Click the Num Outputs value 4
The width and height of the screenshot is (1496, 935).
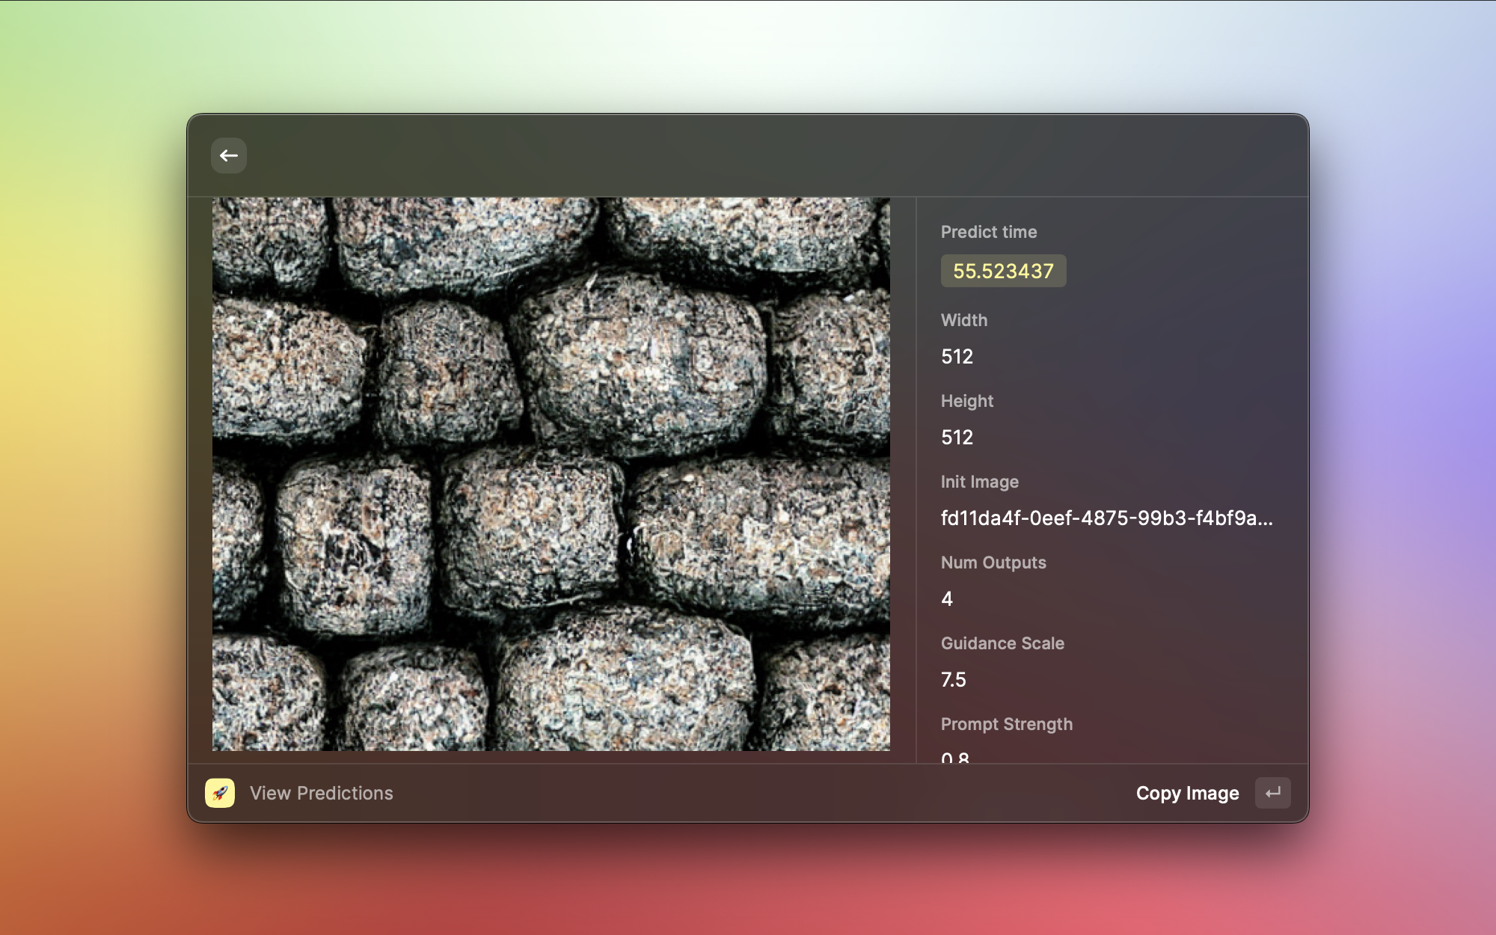pyautogui.click(x=947, y=599)
